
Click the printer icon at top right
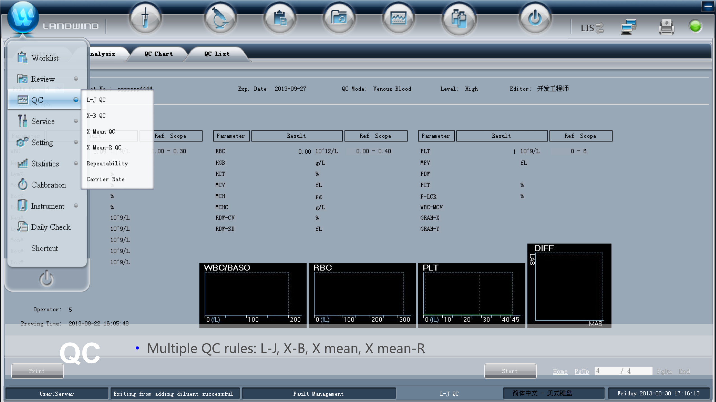pyautogui.click(x=666, y=27)
